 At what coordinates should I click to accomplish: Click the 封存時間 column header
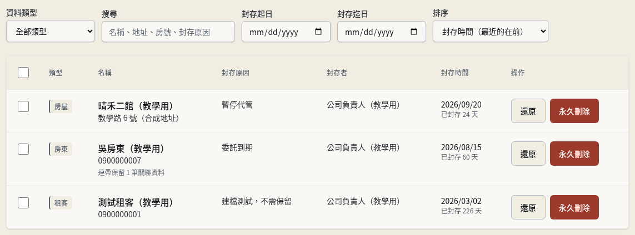pos(455,73)
